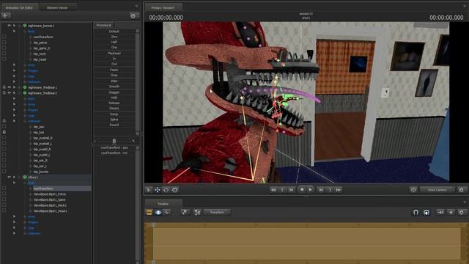Viewport: 469px width, 264px height.
Task: Click the timeline playhead marker at top
Action: (x=153, y=224)
